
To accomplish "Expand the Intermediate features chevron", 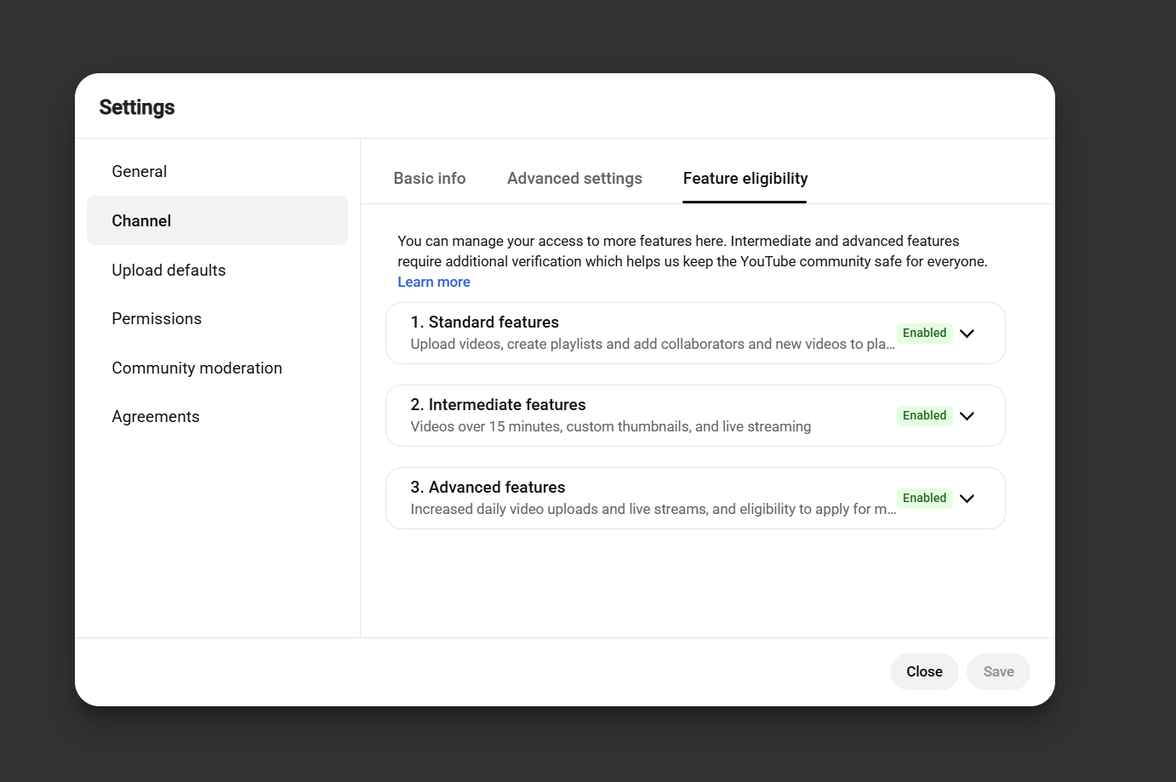I will click(967, 416).
